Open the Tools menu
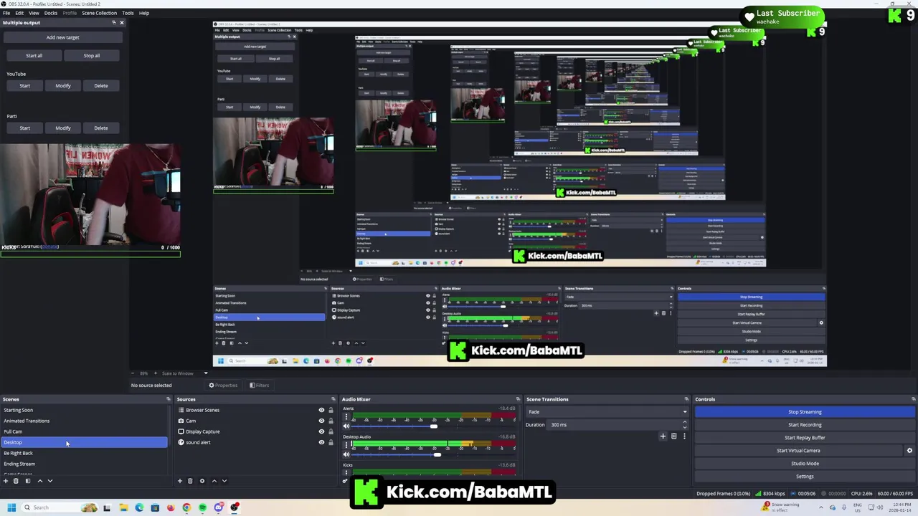This screenshot has height=516, width=918. point(128,13)
